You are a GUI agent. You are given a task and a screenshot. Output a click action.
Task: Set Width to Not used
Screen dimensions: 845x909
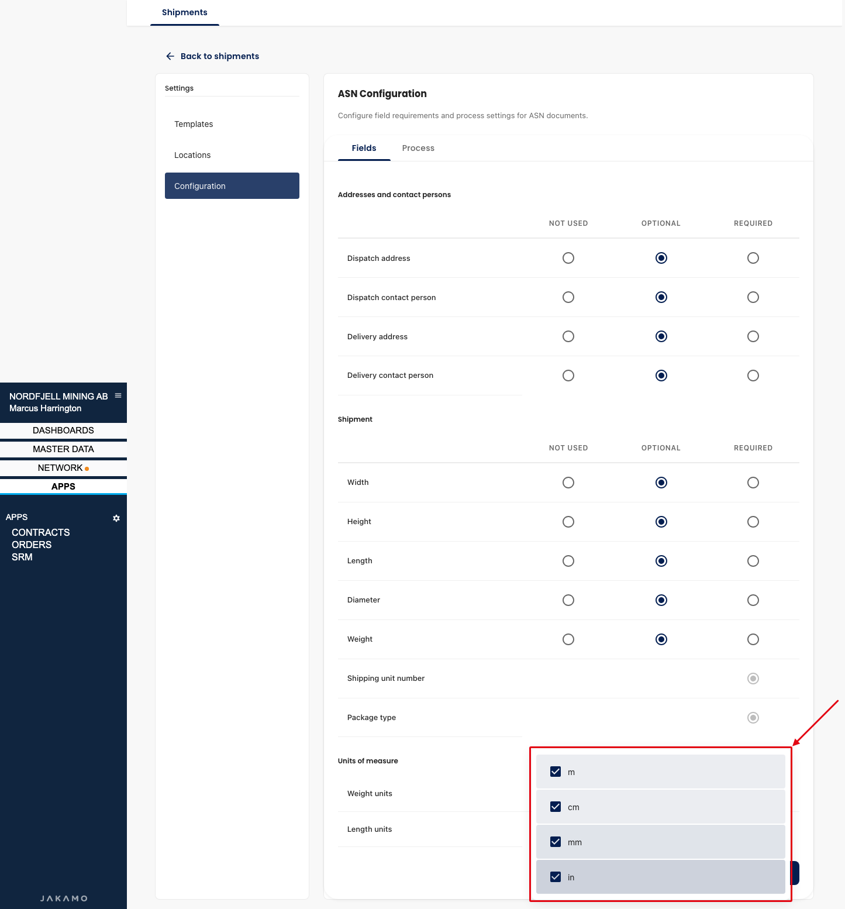click(x=568, y=483)
